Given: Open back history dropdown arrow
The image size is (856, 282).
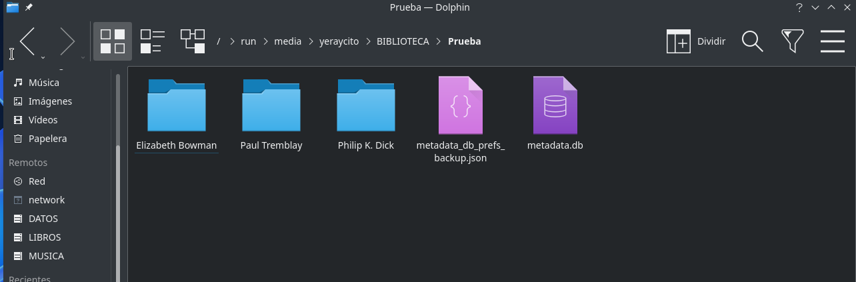Looking at the screenshot, I should (x=43, y=57).
